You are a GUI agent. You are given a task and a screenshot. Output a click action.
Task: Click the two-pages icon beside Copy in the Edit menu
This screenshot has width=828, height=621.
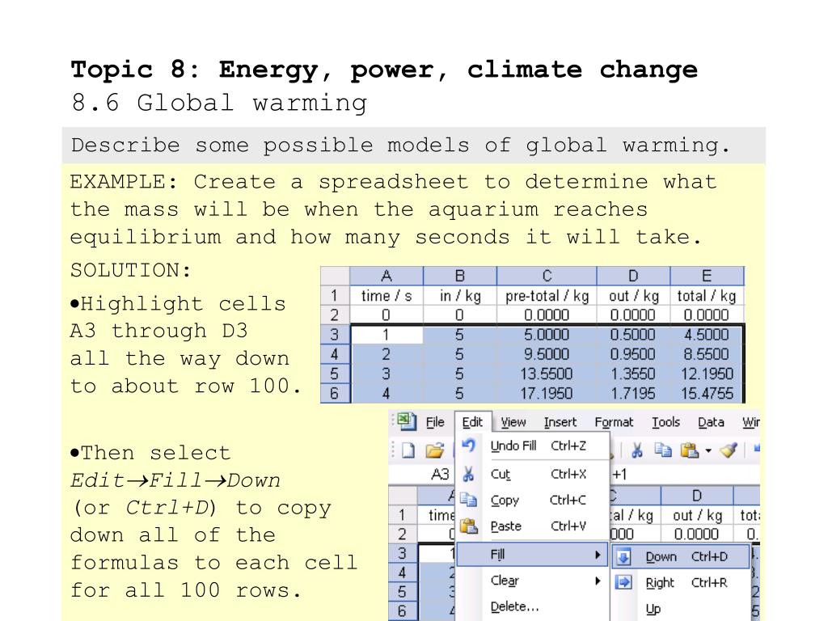[x=468, y=500]
